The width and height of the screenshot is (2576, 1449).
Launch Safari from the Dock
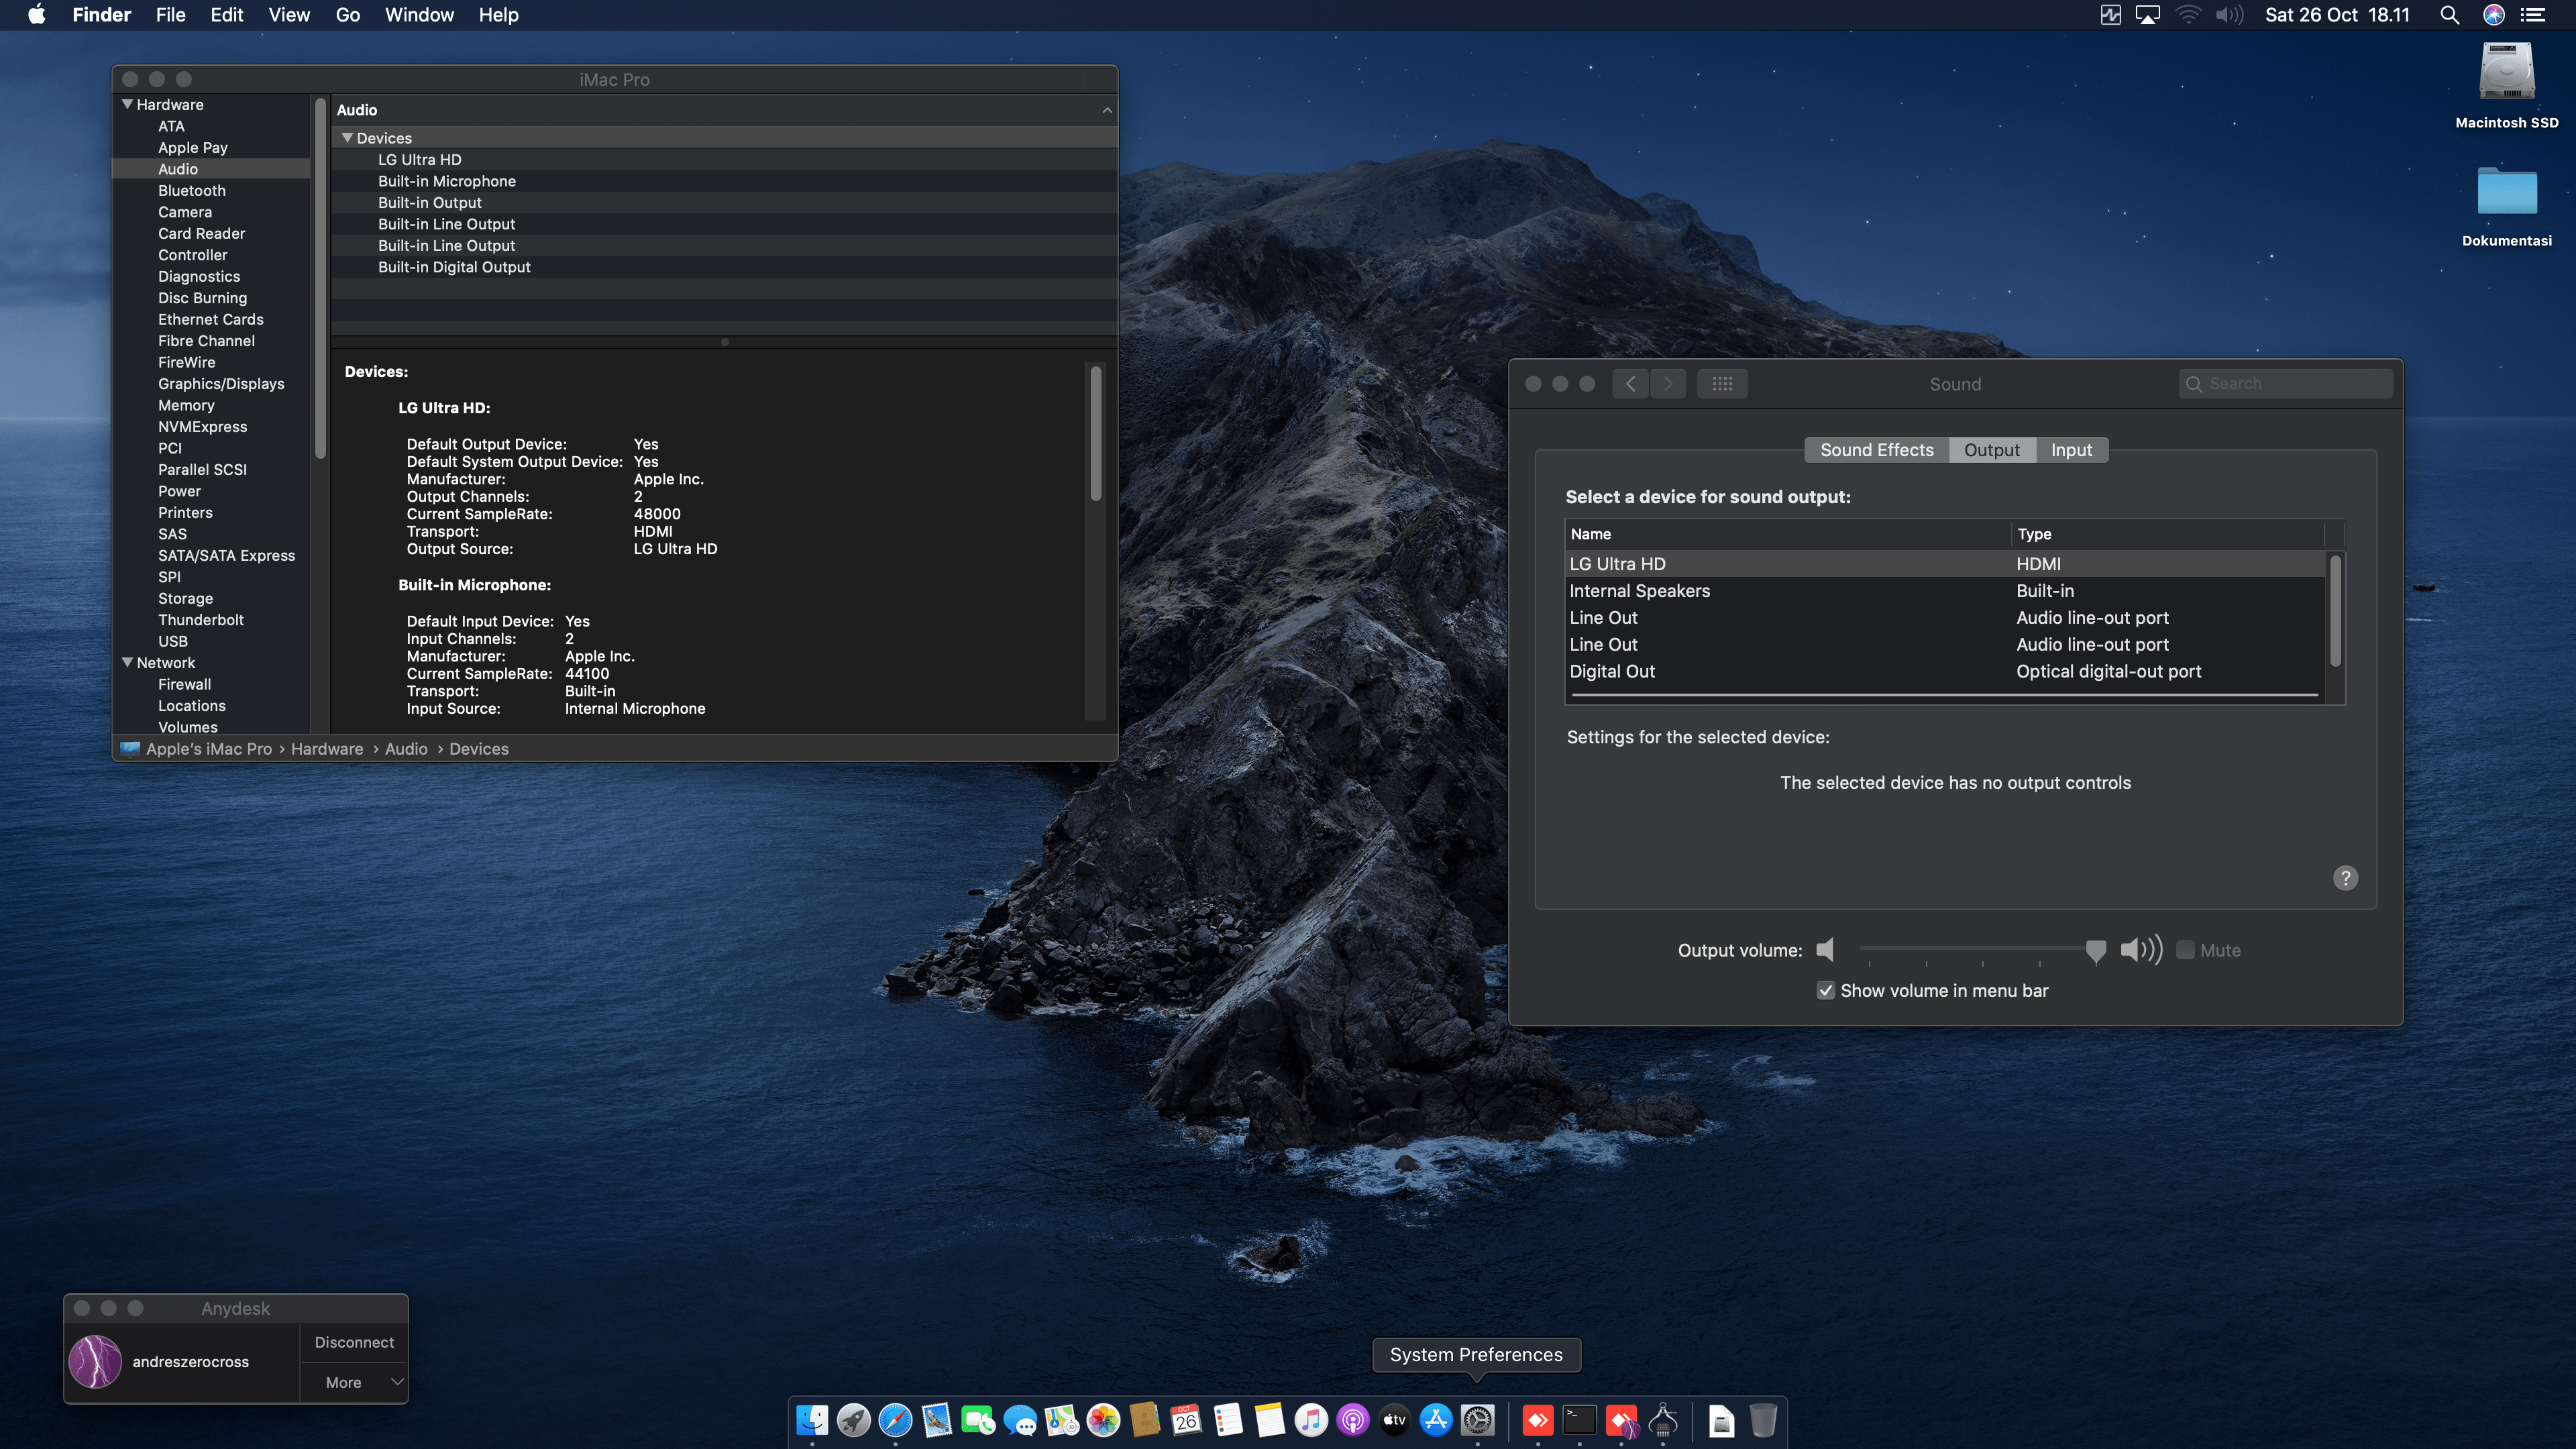tap(895, 1419)
